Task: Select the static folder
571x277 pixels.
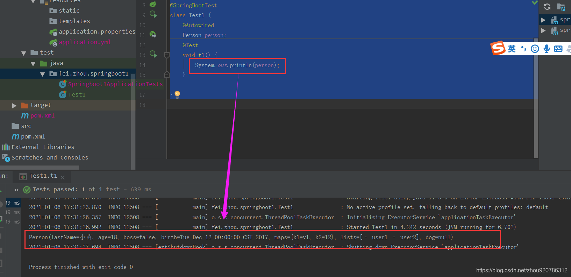Action: [69, 10]
